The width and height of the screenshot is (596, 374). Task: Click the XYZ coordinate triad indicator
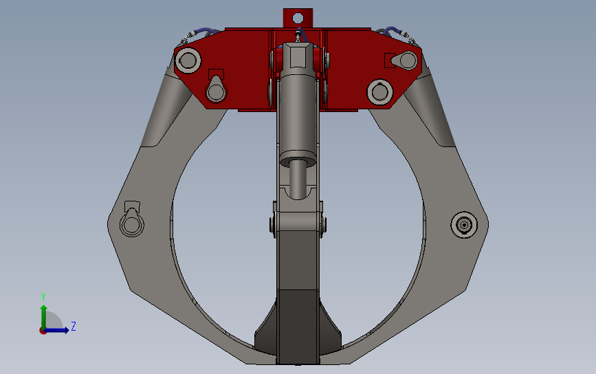tap(57, 315)
